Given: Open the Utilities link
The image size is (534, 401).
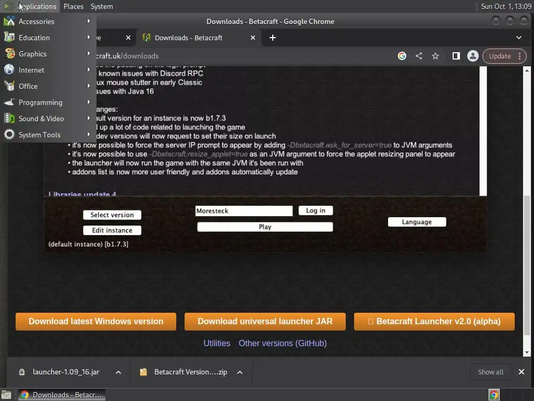Looking at the screenshot, I should coord(216,343).
